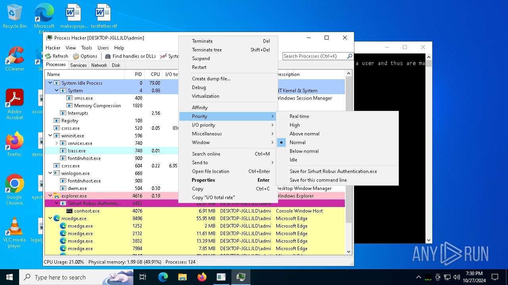Click Firefox icon in taskbar

[202, 277]
